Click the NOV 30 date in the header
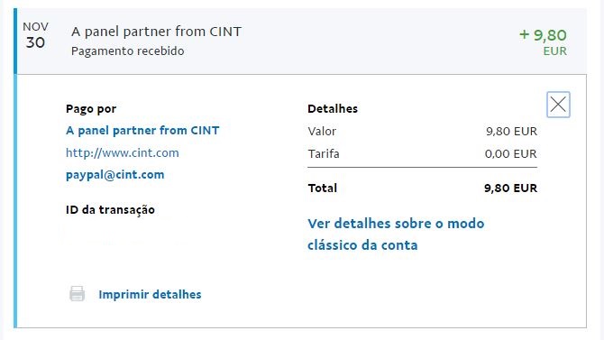Viewport: 604px width, 340px height. 35,35
